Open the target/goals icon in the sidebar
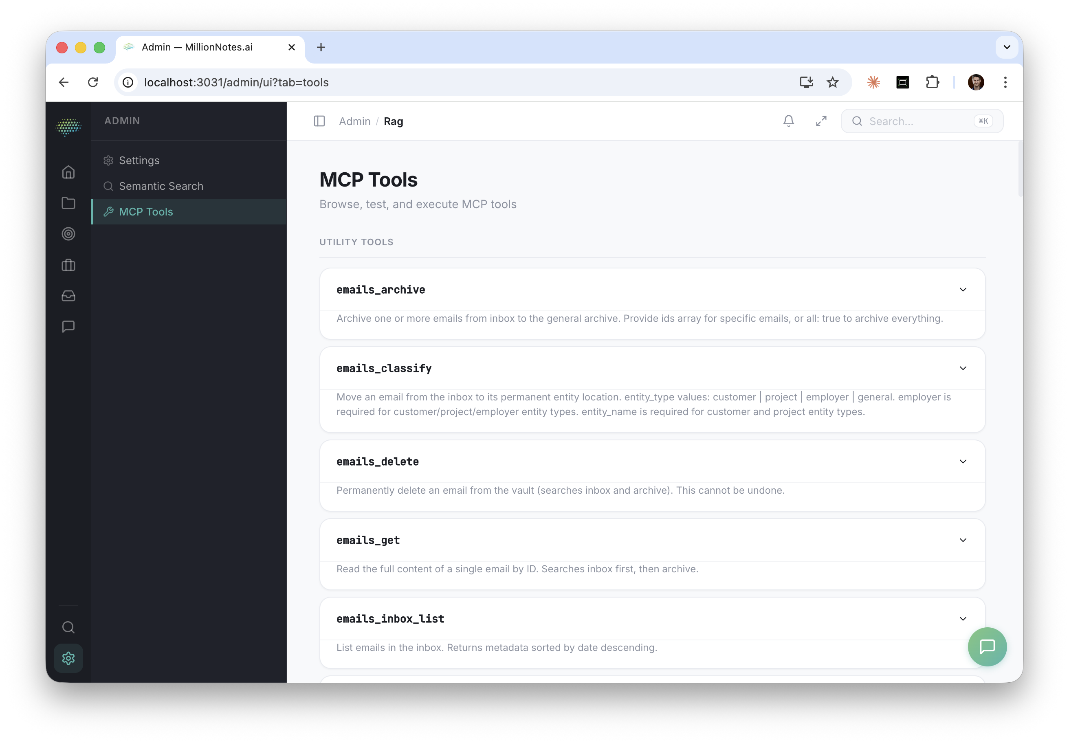Screen dimensions: 1069x743 tap(68, 234)
